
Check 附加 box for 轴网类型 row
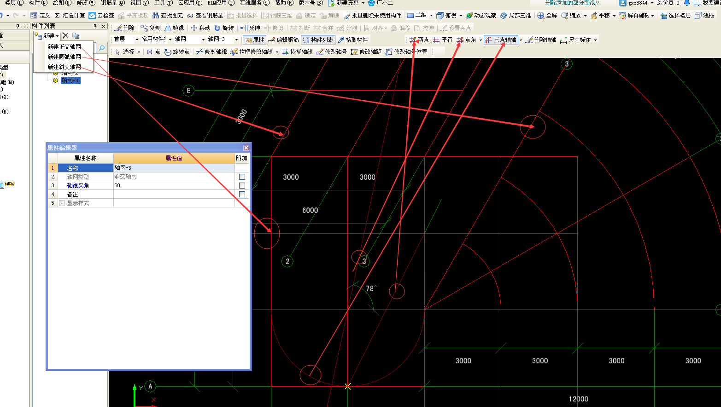(242, 177)
